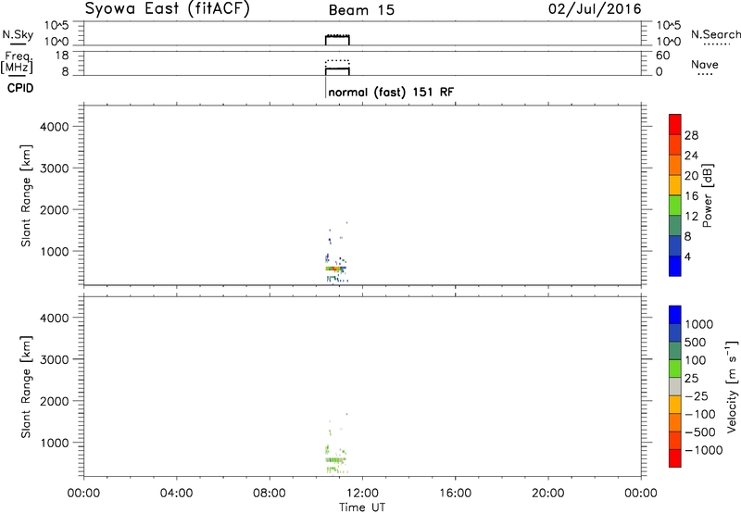Click 'normal (fast) 151 RF' text
The image size is (741, 513).
pyautogui.click(x=391, y=92)
